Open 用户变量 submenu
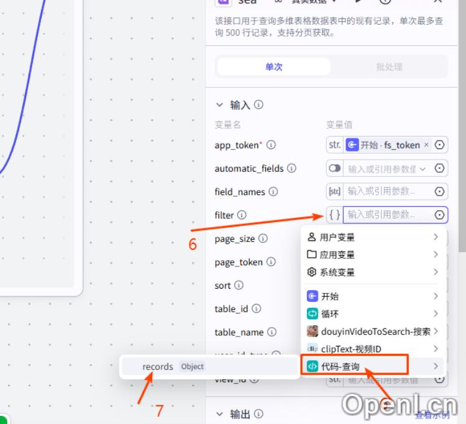 point(373,237)
